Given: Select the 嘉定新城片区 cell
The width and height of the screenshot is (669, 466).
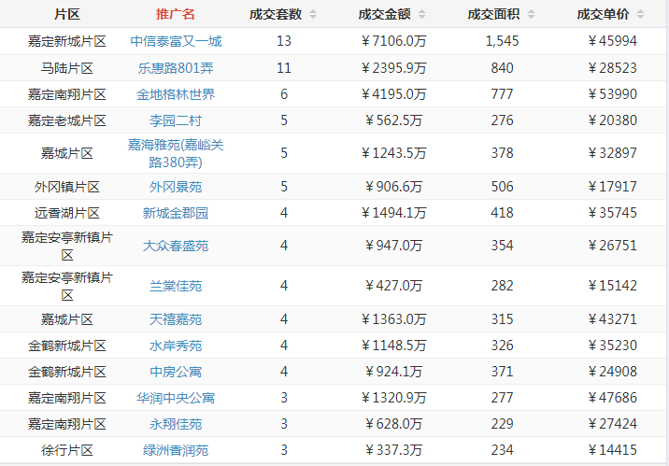Looking at the screenshot, I should (67, 41).
